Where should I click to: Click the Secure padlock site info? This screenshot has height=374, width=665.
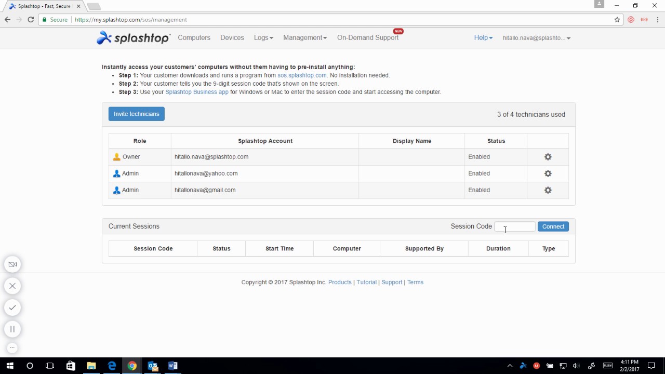[x=55, y=20]
